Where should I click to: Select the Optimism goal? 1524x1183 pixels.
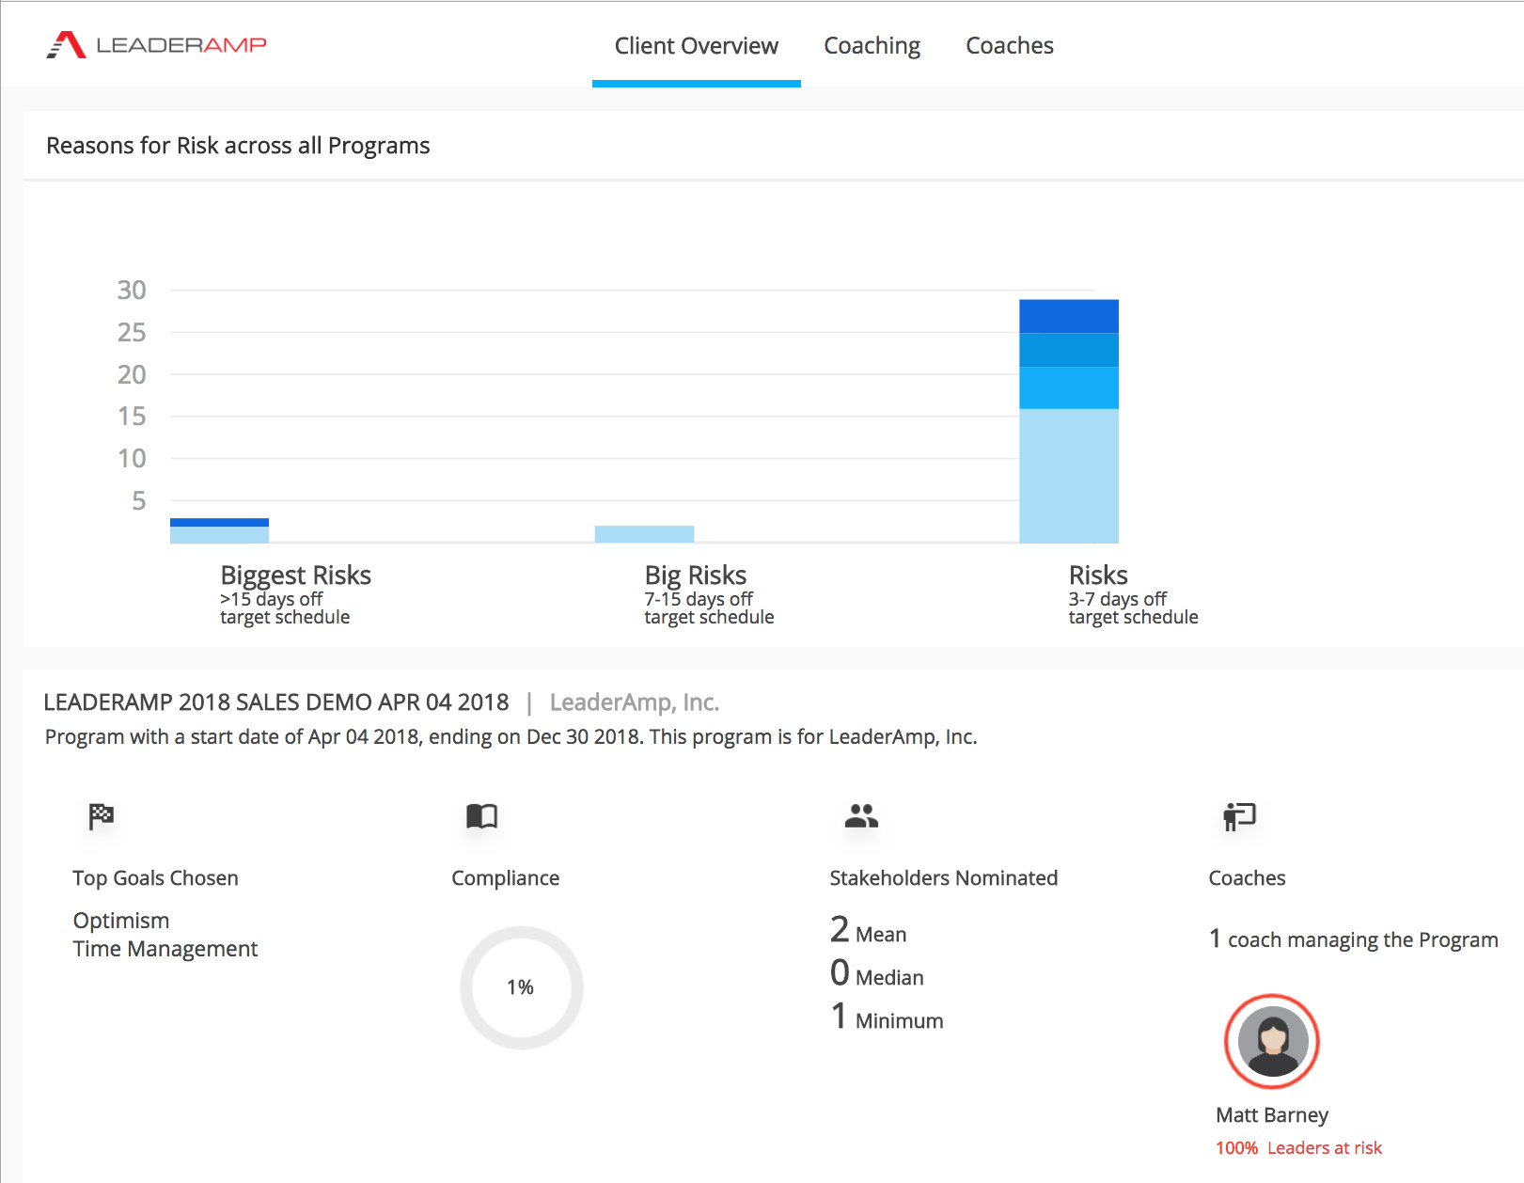[x=121, y=921]
